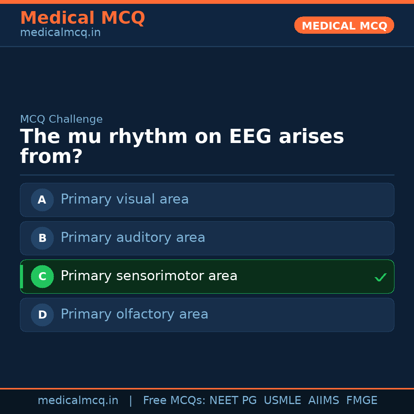Screen dimensions: 414x414
Task: Click the orange "Medical MCQ" header title
Action: tap(82, 18)
